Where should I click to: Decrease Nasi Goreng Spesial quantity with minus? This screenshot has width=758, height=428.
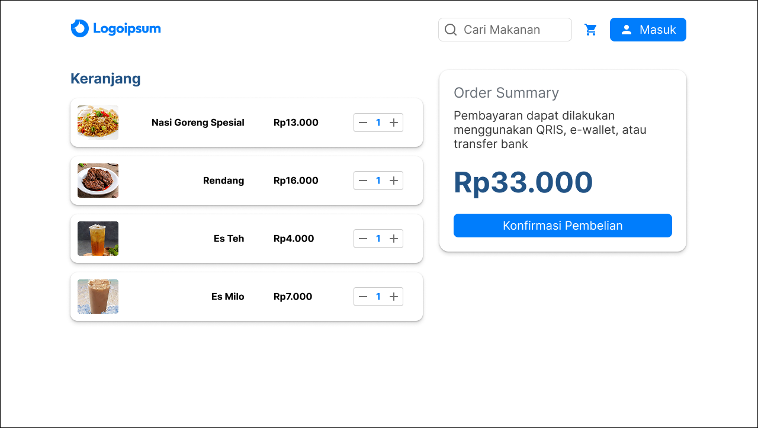pyautogui.click(x=363, y=123)
